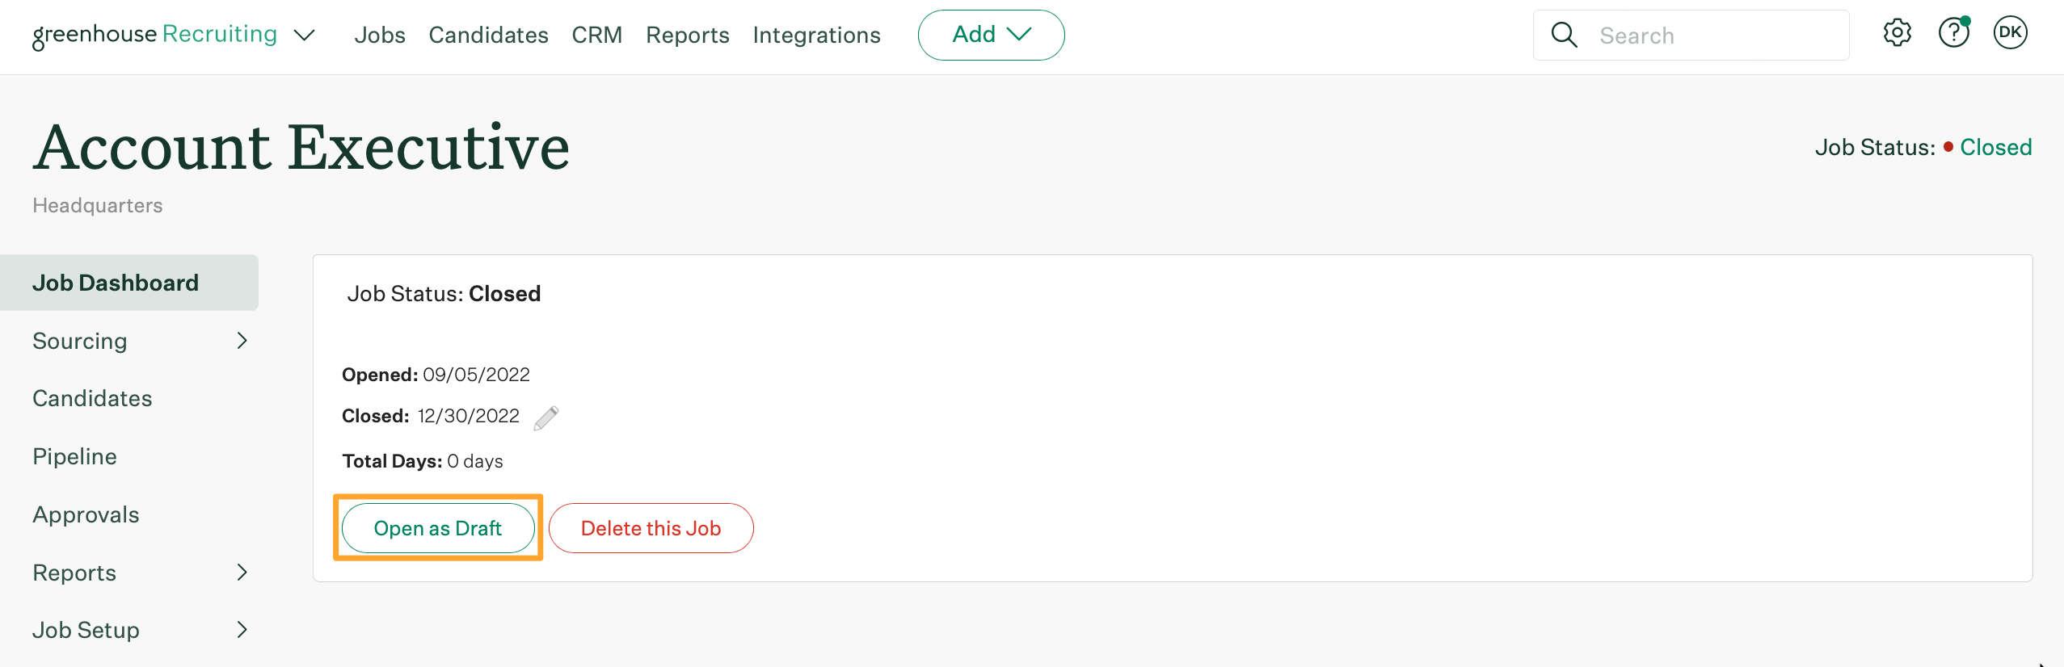This screenshot has width=2064, height=667.
Task: Click the search magnifier icon
Action: (x=1565, y=35)
